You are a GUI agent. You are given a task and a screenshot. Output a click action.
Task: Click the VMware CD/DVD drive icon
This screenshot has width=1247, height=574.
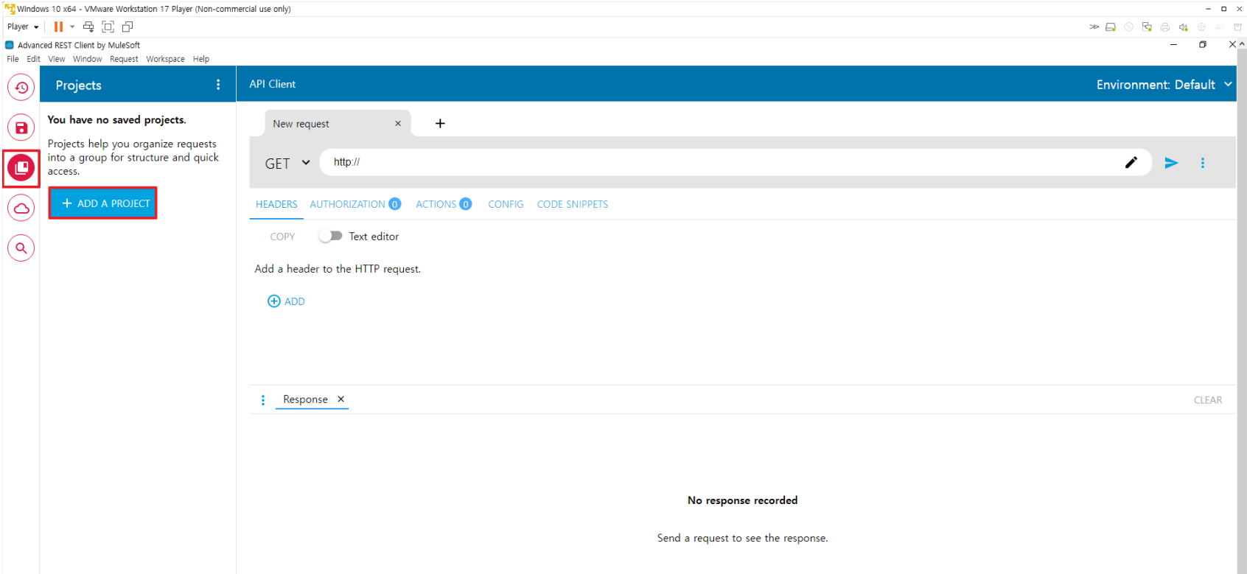pos(1129,27)
